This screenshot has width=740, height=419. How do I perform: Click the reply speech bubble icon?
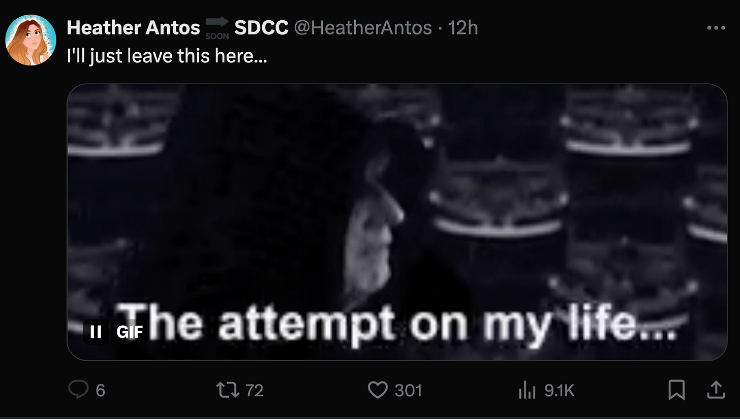click(79, 390)
